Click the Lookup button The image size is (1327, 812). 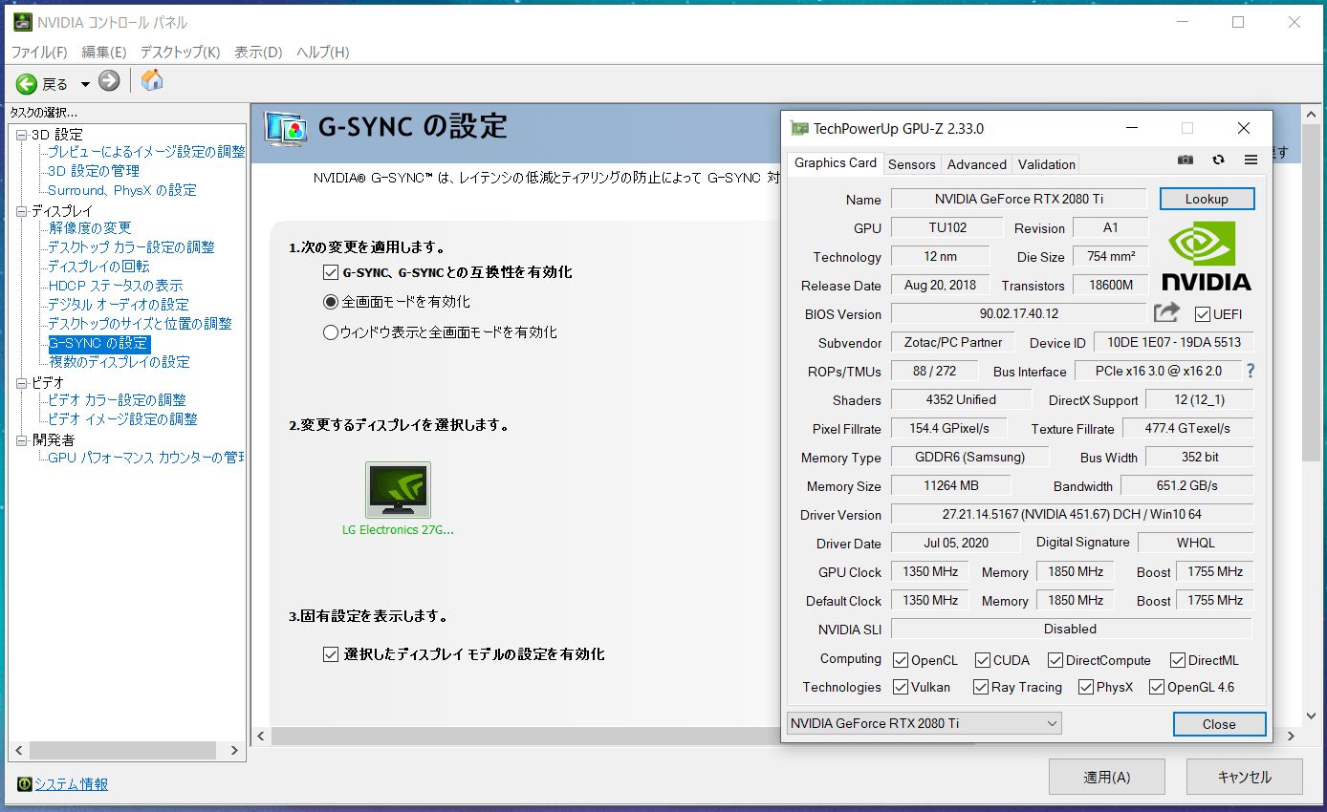pos(1207,199)
